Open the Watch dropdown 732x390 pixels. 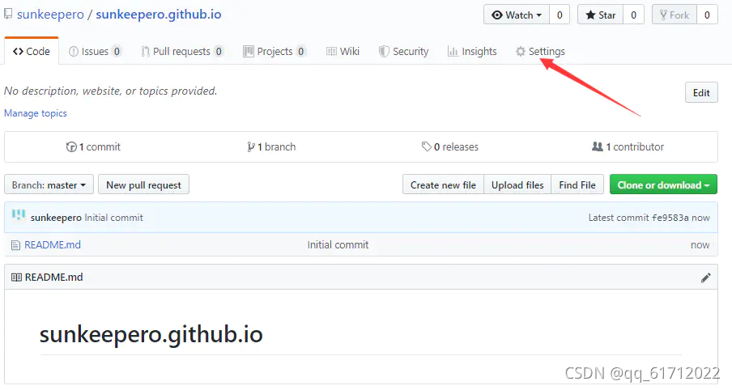(517, 15)
